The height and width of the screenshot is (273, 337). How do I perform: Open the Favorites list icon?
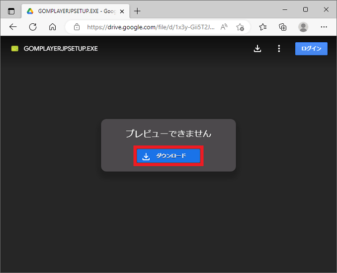coord(262,27)
